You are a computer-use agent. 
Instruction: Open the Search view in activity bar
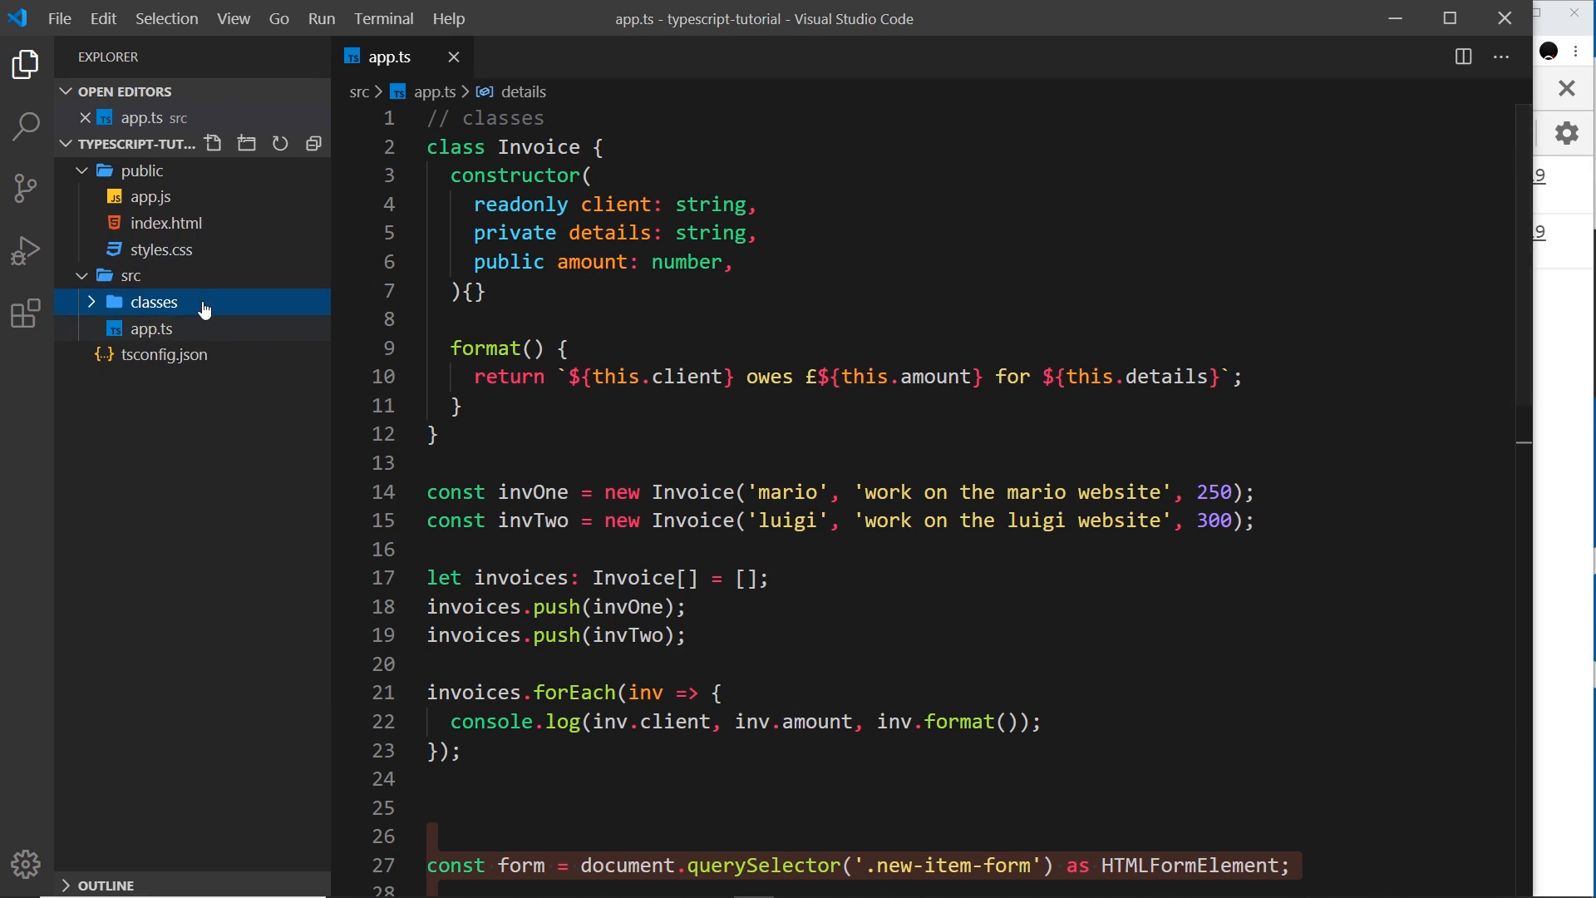pyautogui.click(x=26, y=126)
